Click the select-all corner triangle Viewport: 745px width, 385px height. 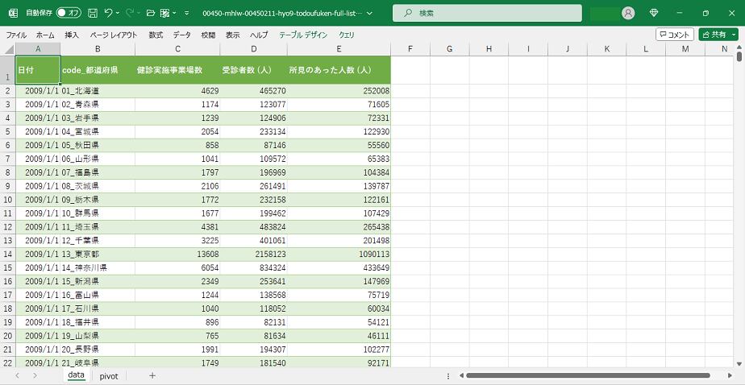(8, 49)
